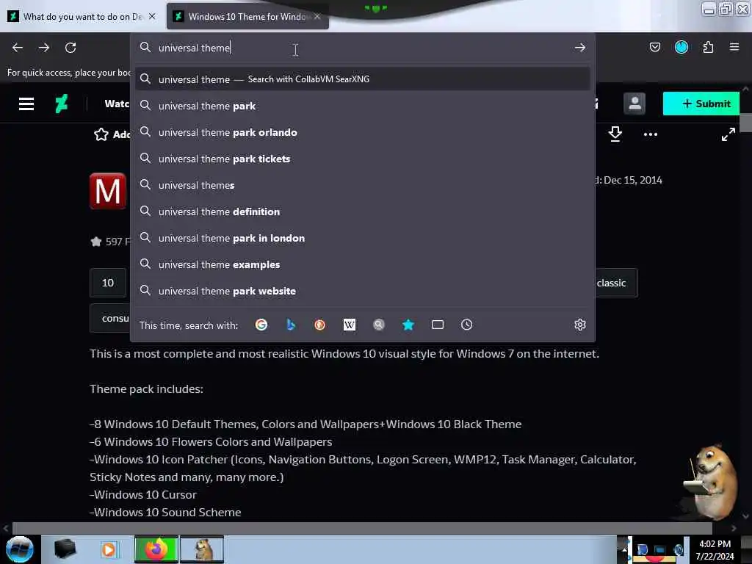Search this time with Bing
Viewport: 752px width, 564px height.
point(291,325)
